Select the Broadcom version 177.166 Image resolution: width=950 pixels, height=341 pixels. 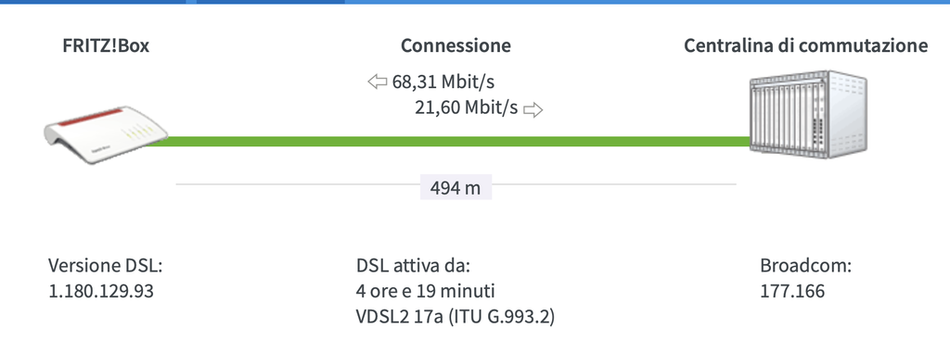pyautogui.click(x=792, y=291)
